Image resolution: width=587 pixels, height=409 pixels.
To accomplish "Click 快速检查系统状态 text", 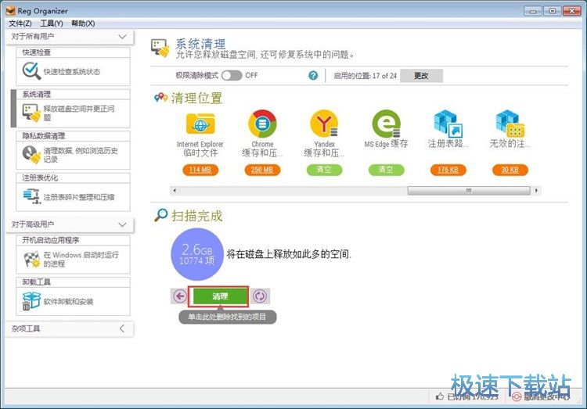I will pos(72,71).
